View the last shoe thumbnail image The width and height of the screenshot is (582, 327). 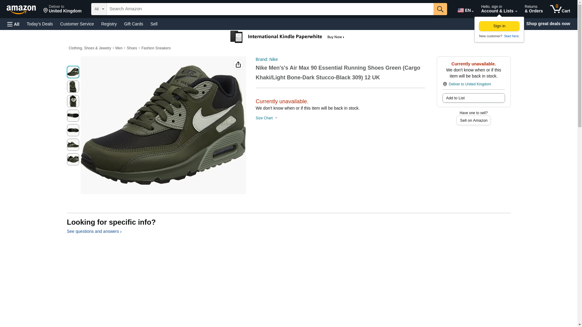point(73,159)
